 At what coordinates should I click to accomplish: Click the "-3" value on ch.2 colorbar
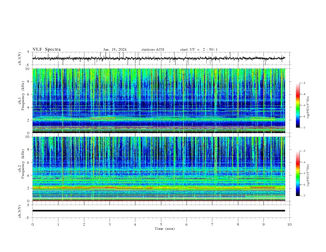(303, 151)
